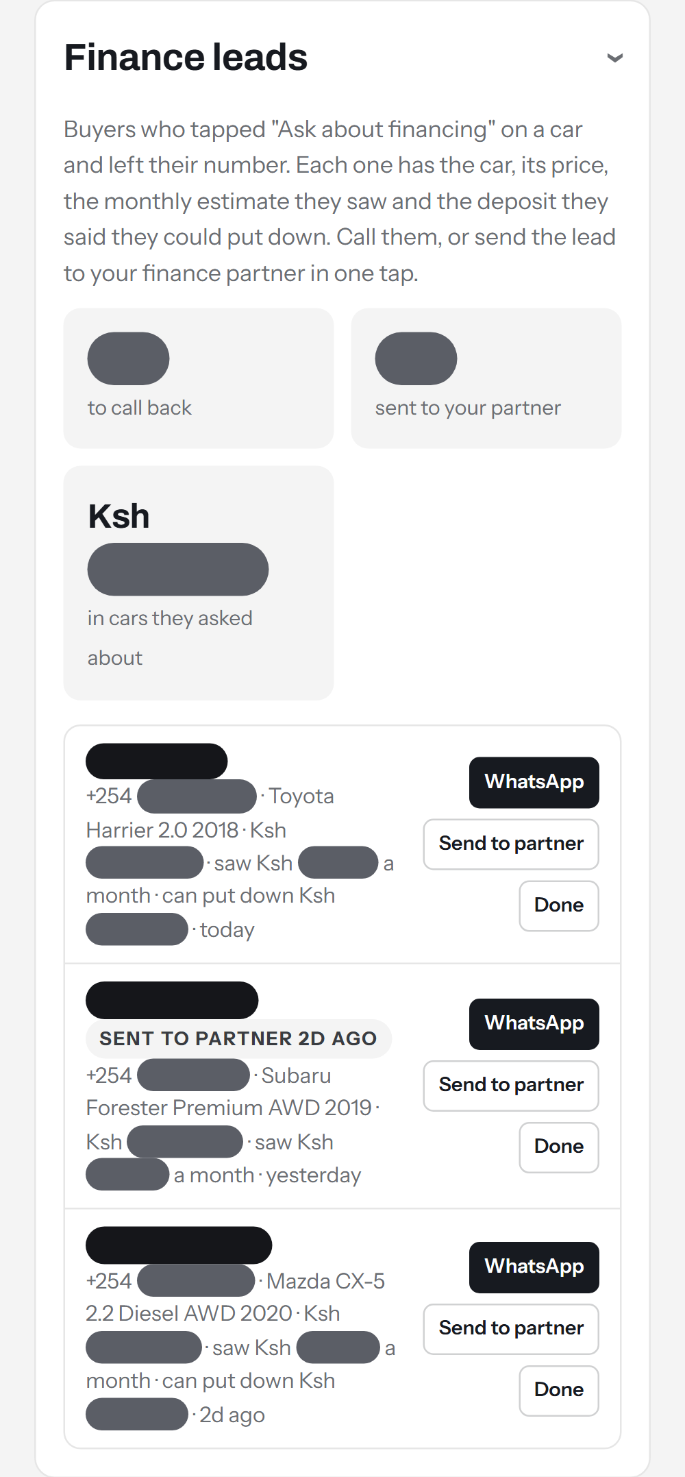Mark Subaru Forester lead as Done
Viewport: 685px width, 1477px height.
click(559, 1147)
